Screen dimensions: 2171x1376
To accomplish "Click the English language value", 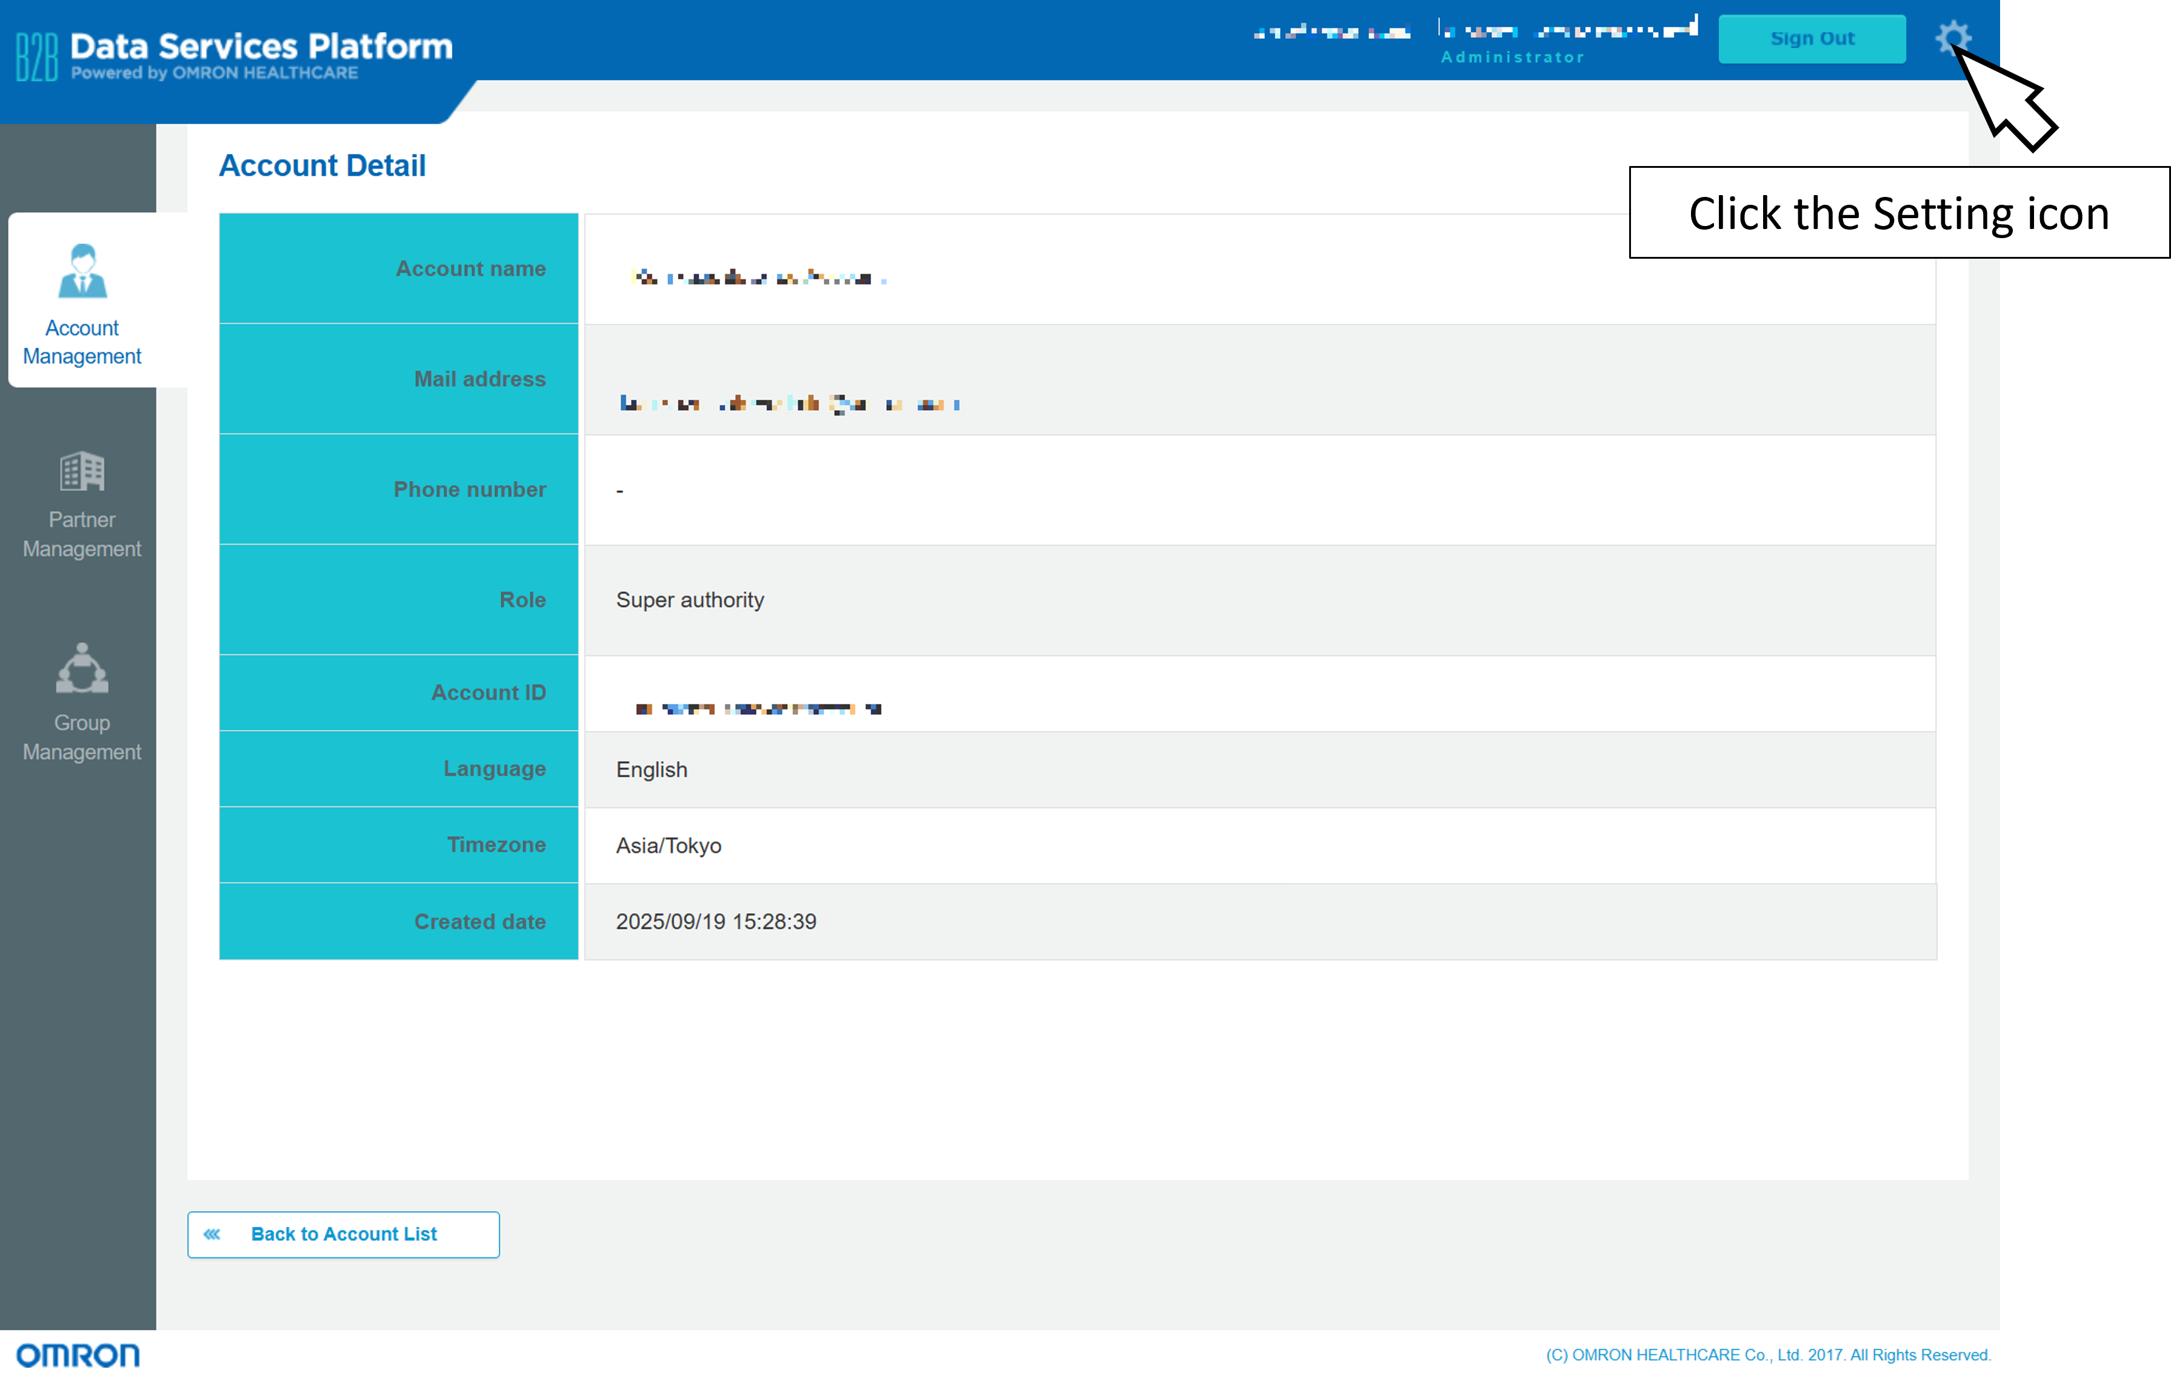I will coord(651,769).
